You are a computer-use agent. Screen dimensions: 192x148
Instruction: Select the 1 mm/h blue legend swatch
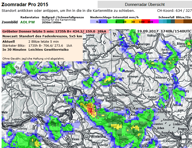pos(107,22)
